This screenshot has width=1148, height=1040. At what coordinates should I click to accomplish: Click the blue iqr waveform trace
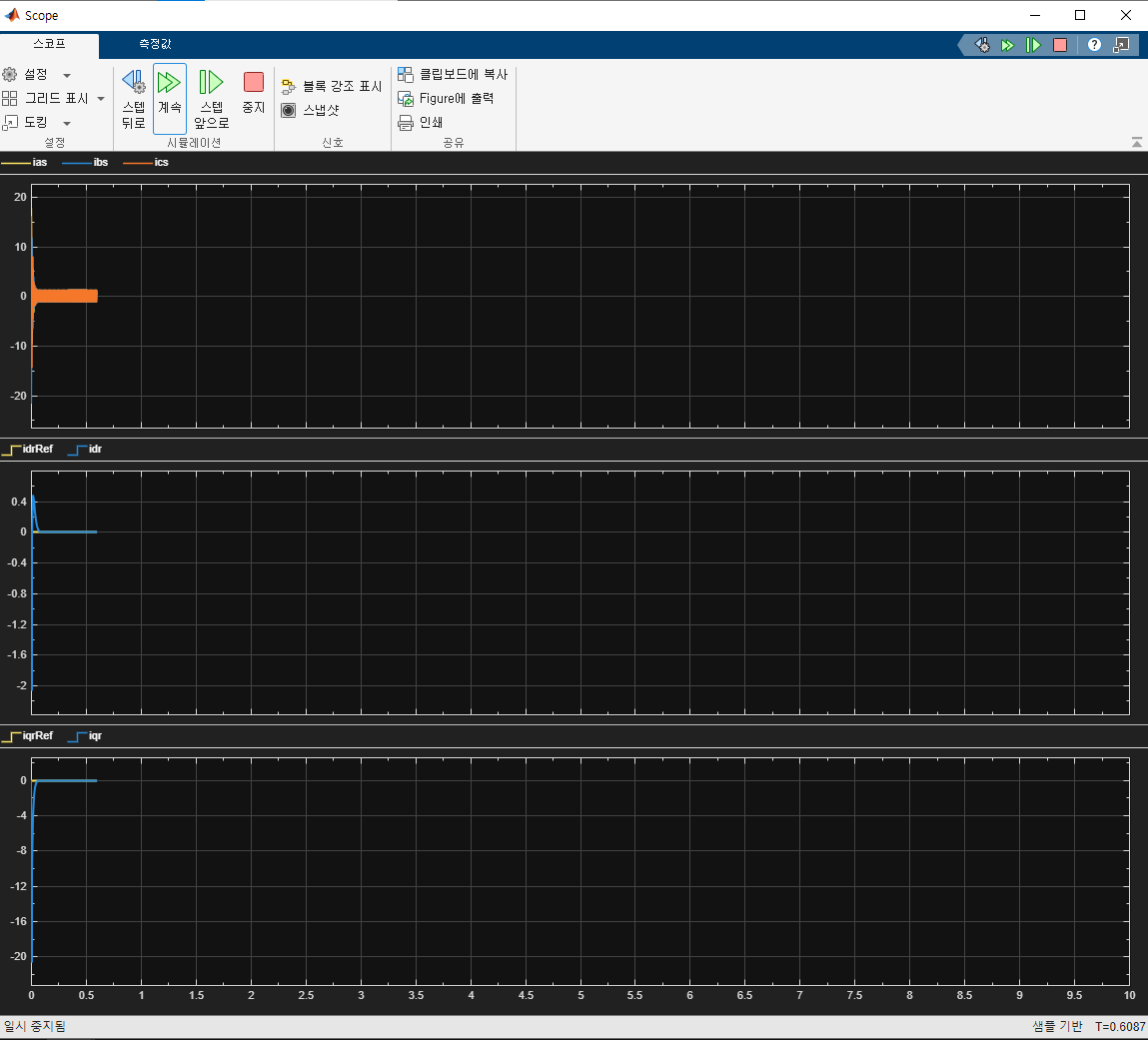click(x=66, y=781)
